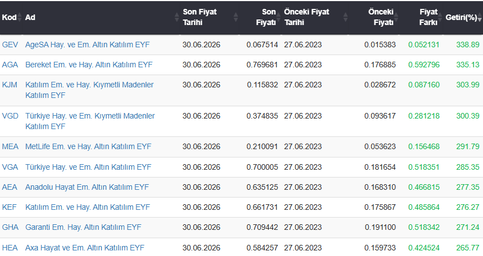Open GHA fund code link

pyautogui.click(x=10, y=227)
